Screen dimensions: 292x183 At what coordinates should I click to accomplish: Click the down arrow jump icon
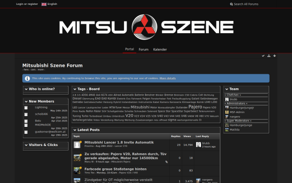tap(274, 56)
